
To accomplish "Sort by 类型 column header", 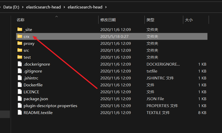I will point(150,20).
